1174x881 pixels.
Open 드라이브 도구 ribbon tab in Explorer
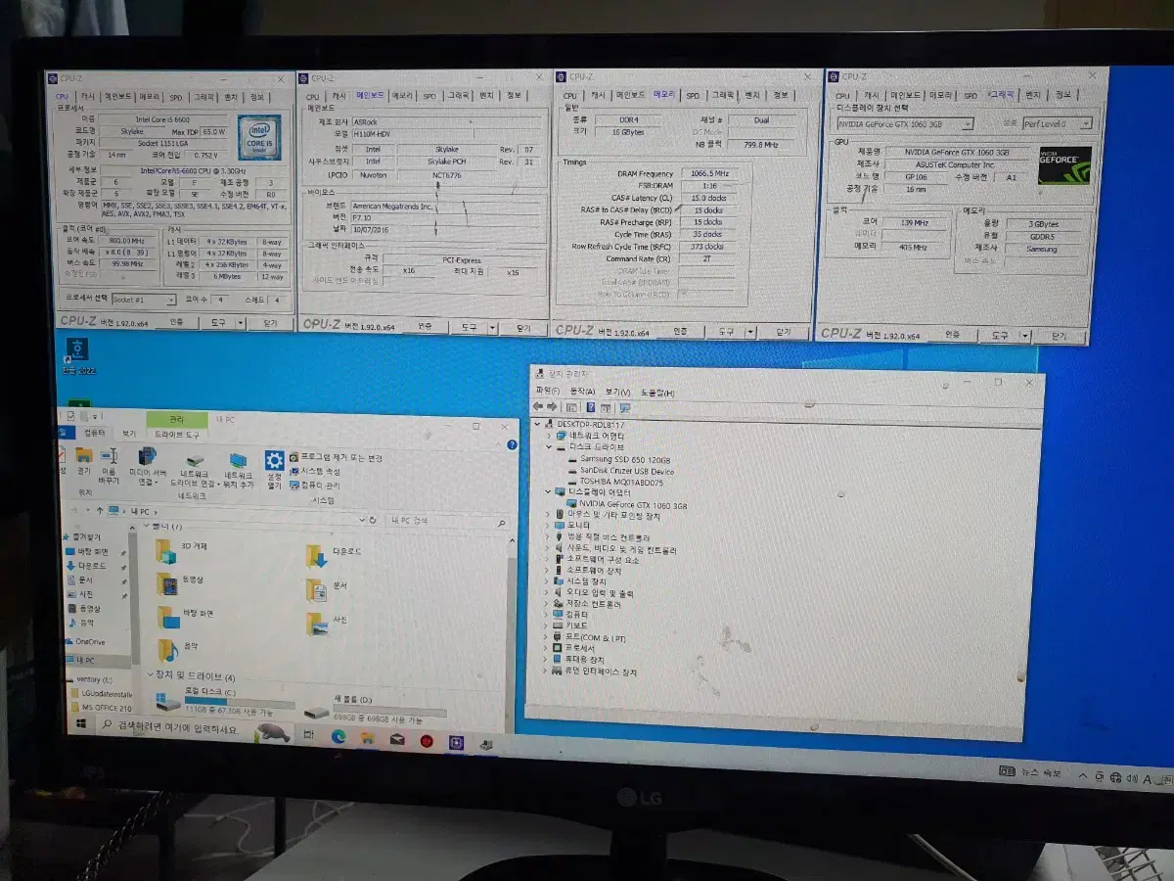click(177, 434)
